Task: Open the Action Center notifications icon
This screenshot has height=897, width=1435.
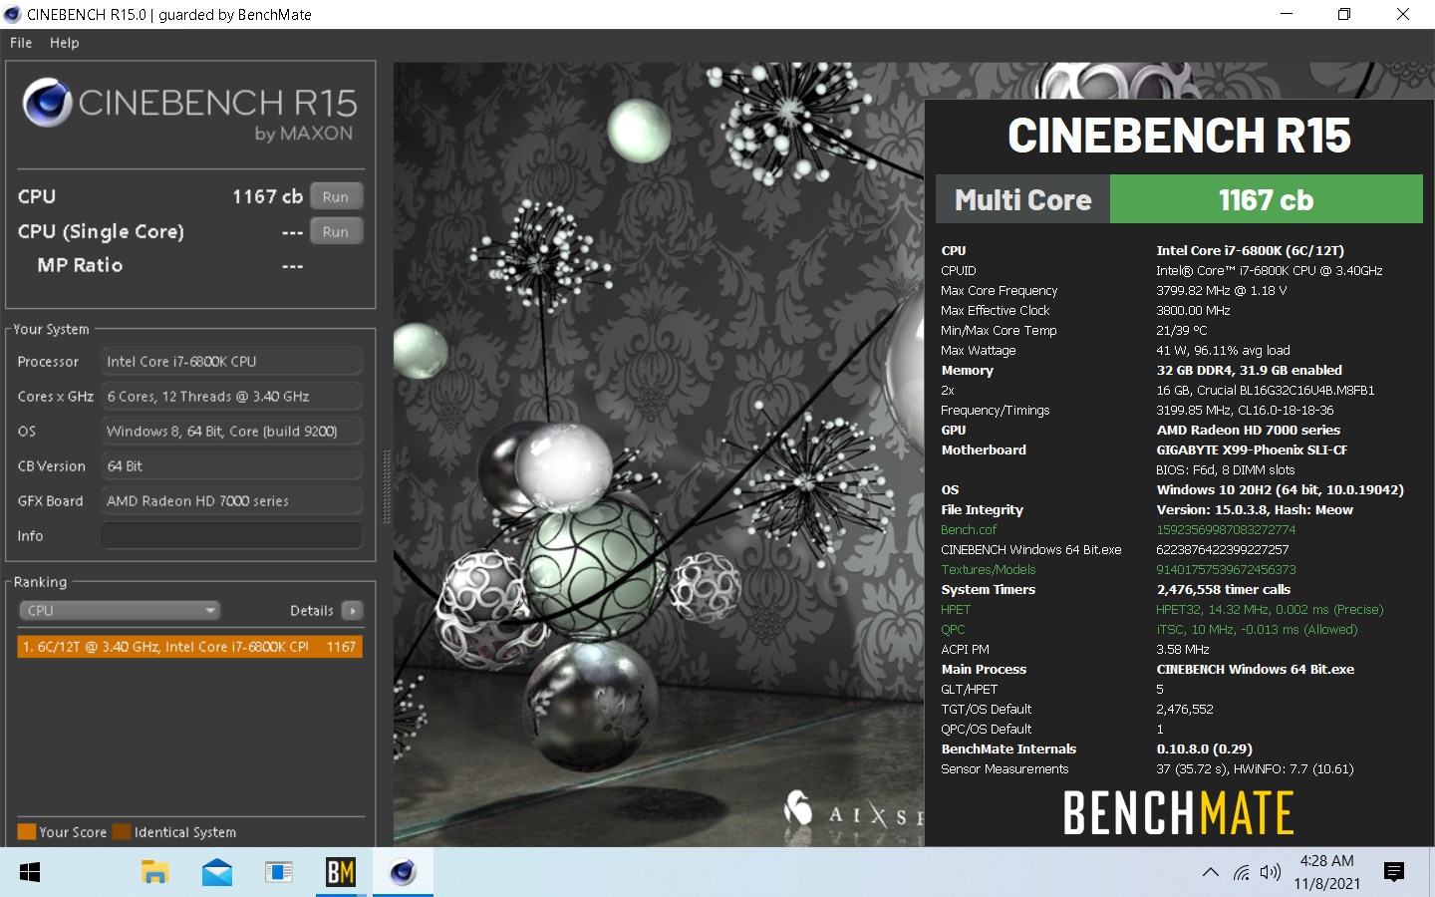Action: (1394, 873)
